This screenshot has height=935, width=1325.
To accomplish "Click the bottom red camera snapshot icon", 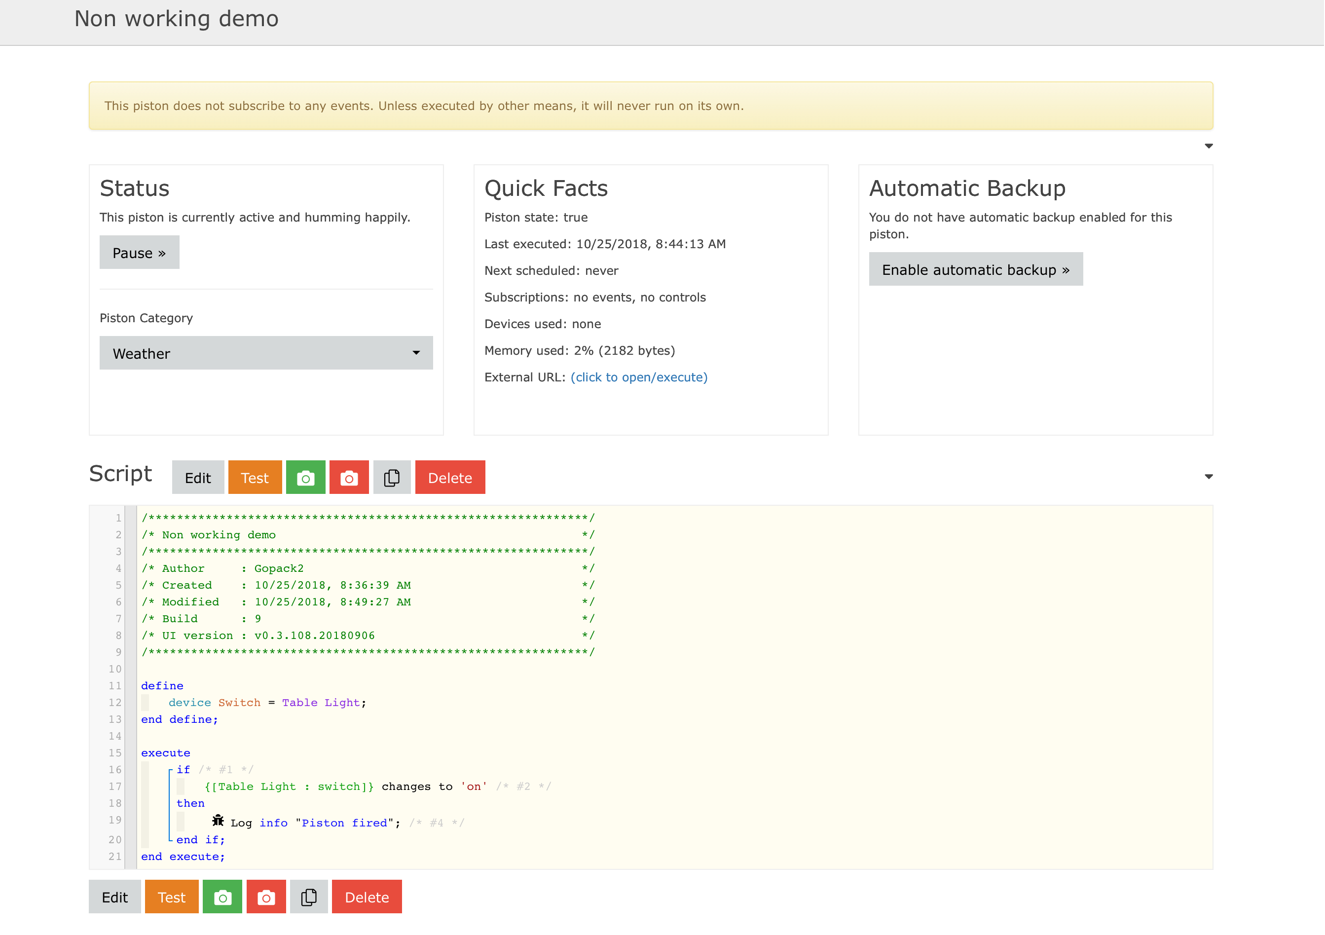I will click(266, 897).
